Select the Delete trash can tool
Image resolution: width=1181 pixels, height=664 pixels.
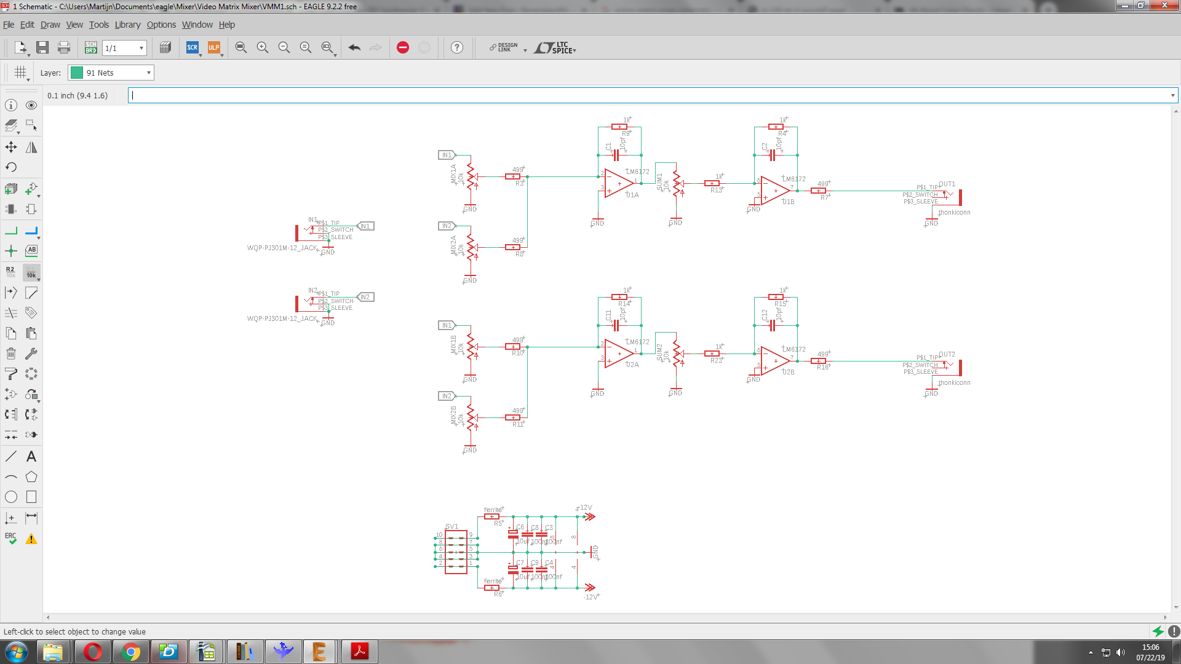[11, 354]
